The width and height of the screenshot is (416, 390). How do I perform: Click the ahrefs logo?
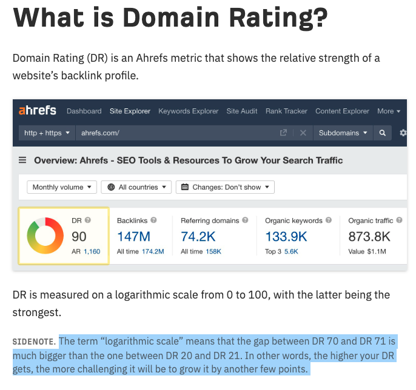pyautogui.click(x=38, y=110)
